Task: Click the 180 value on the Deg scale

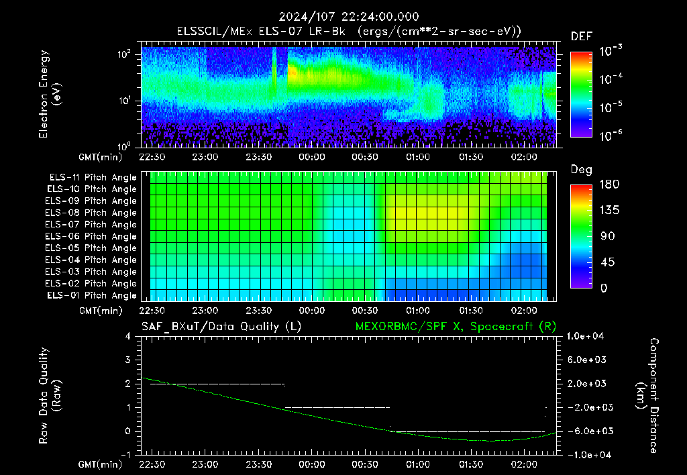Action: 609,184
